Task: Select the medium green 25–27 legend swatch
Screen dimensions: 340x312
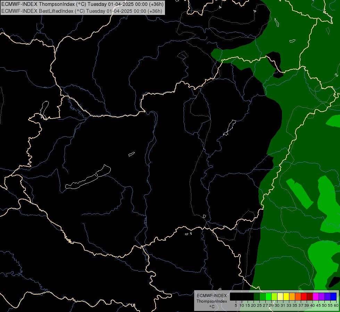Action: (x=263, y=297)
